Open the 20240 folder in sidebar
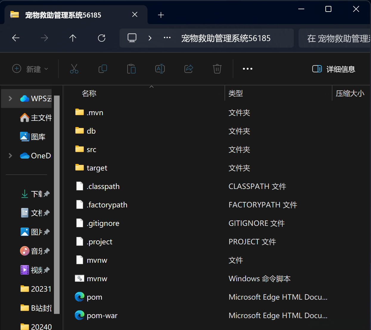The height and width of the screenshot is (330, 371). pos(36,326)
